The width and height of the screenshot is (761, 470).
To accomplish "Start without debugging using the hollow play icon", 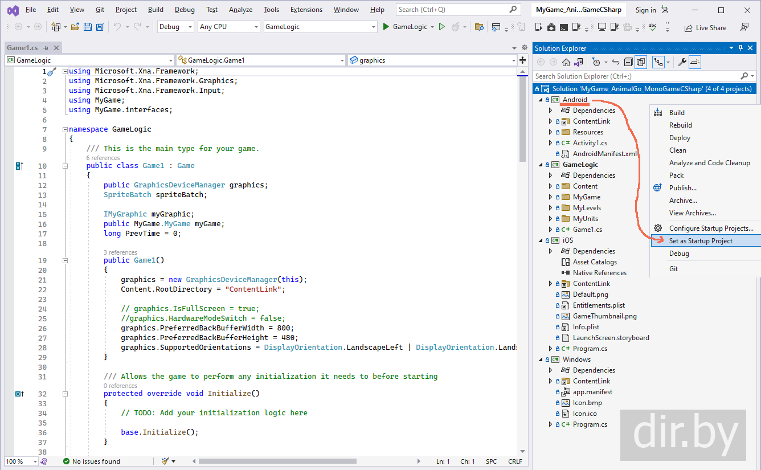I will coord(442,27).
